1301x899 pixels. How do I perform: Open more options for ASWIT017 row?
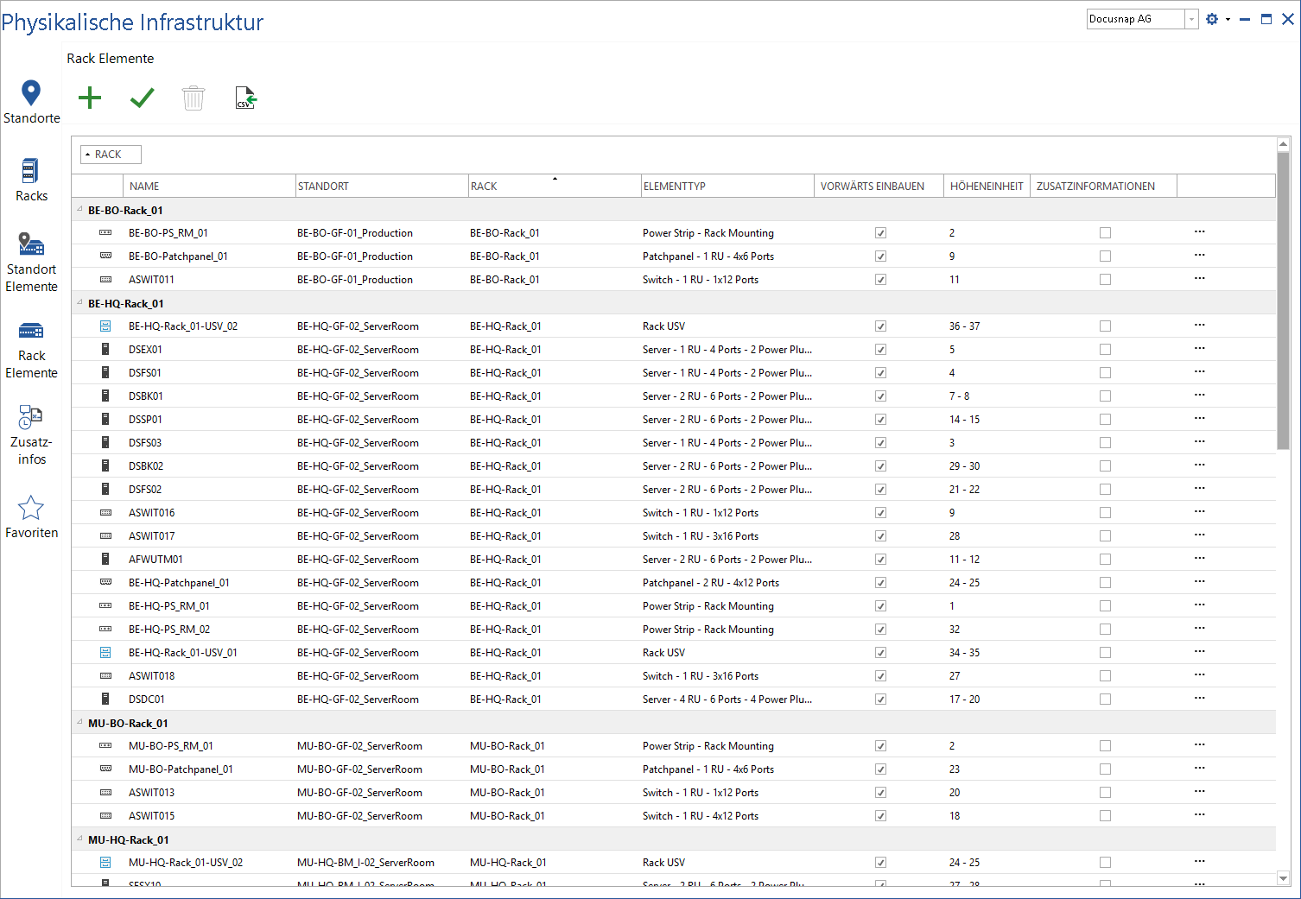point(1199,535)
